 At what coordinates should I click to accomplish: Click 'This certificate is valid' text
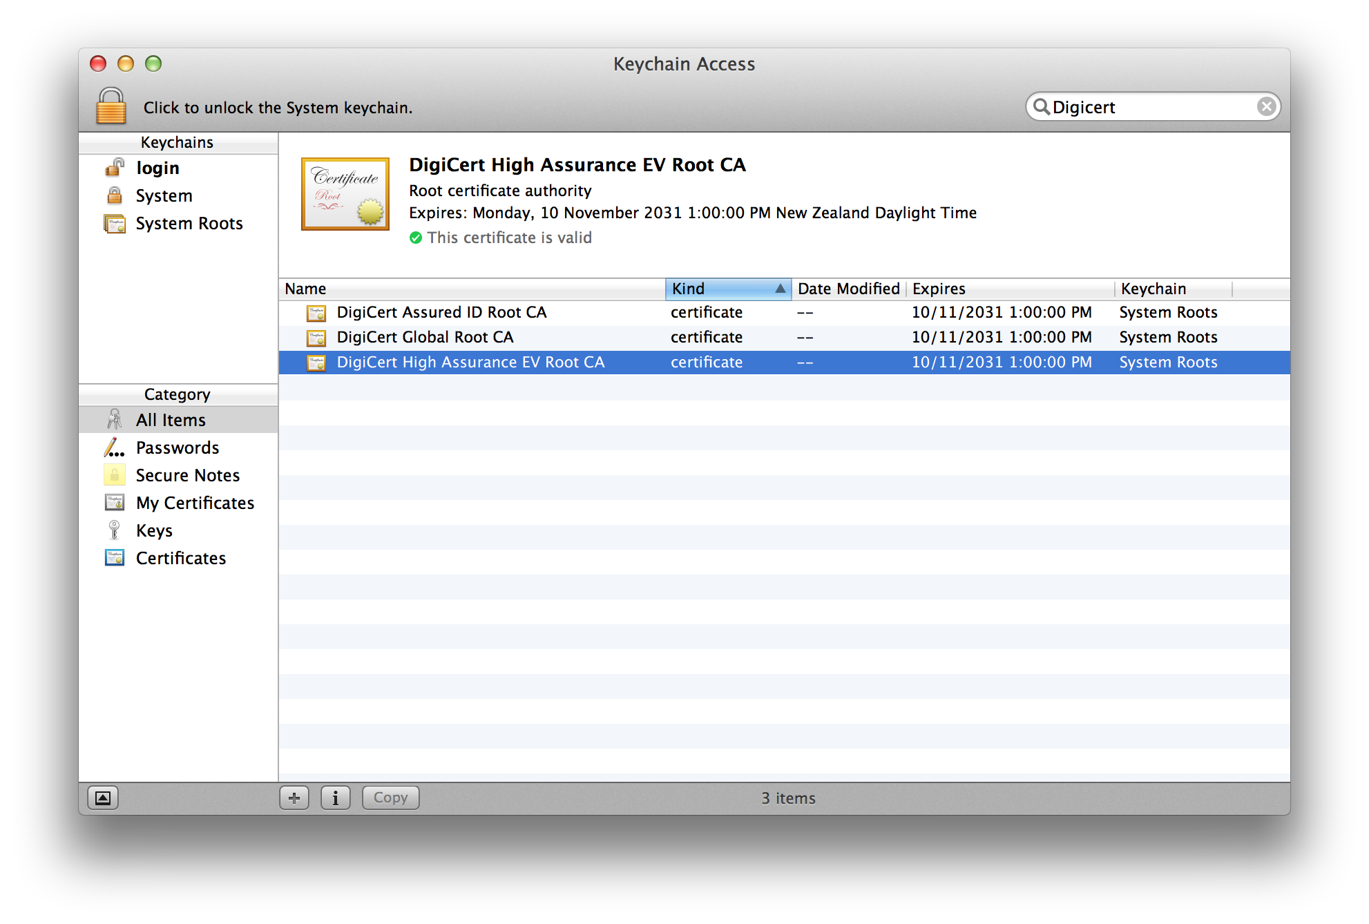click(509, 238)
